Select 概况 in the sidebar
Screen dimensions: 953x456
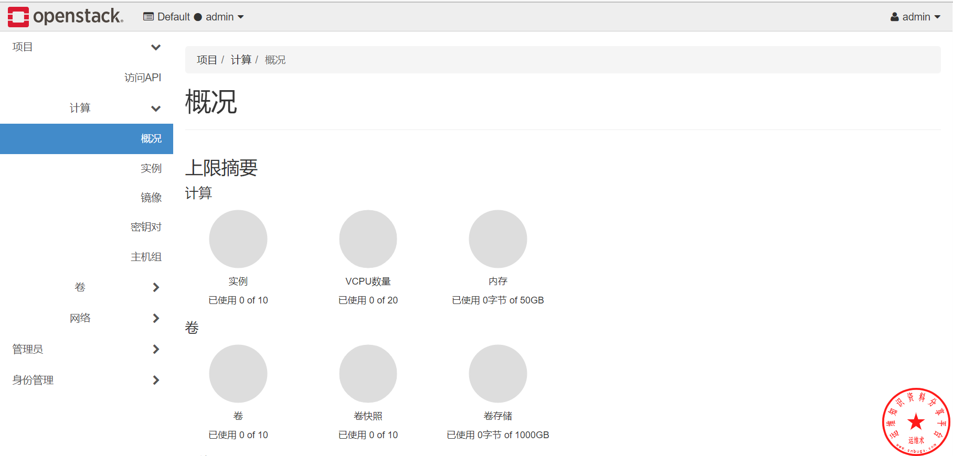(151, 139)
